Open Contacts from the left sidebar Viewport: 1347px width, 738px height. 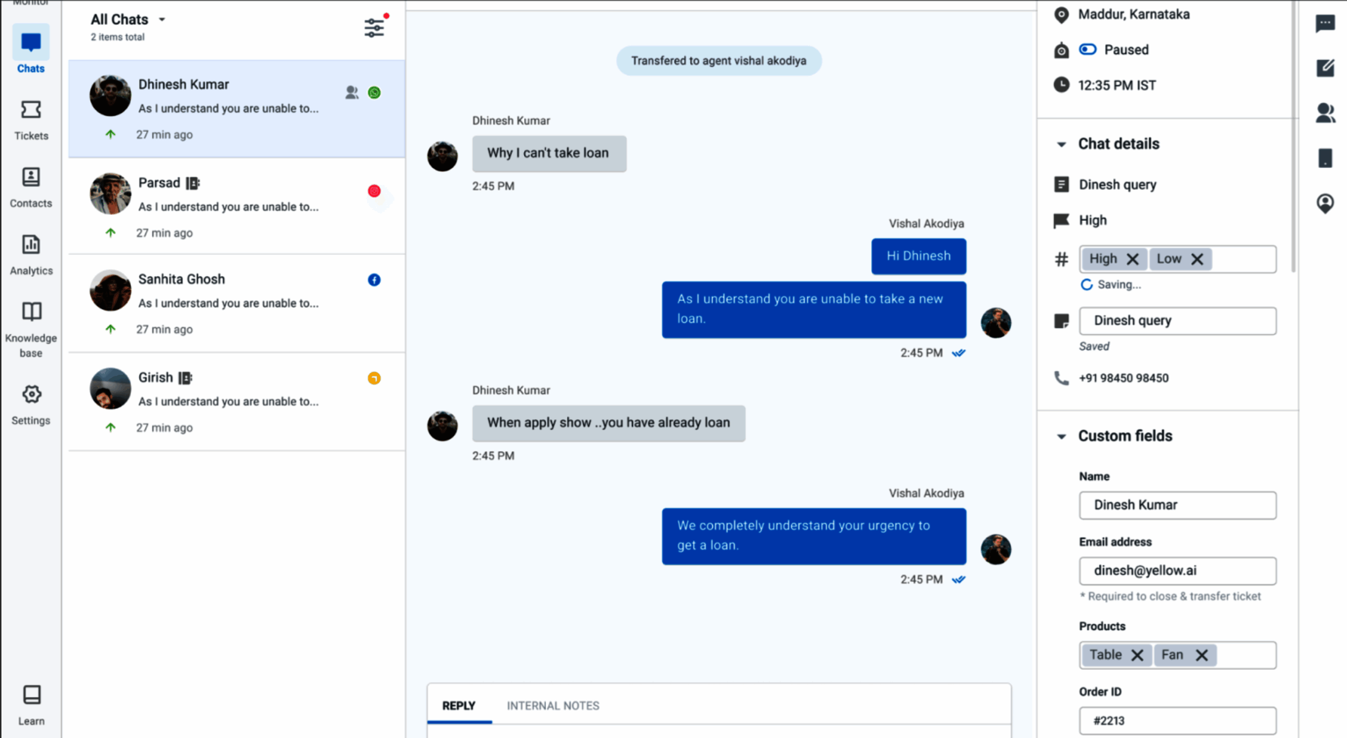31,188
